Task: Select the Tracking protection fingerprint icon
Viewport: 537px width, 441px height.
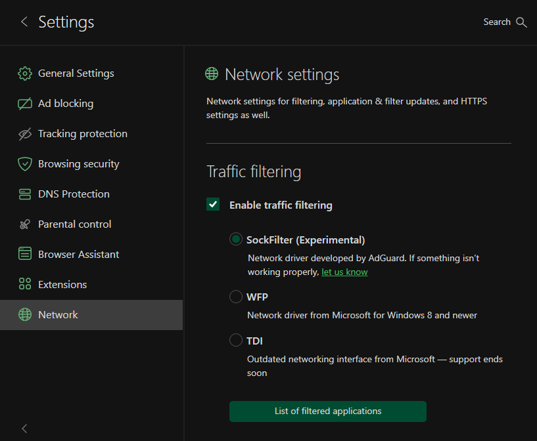Action: tap(24, 133)
